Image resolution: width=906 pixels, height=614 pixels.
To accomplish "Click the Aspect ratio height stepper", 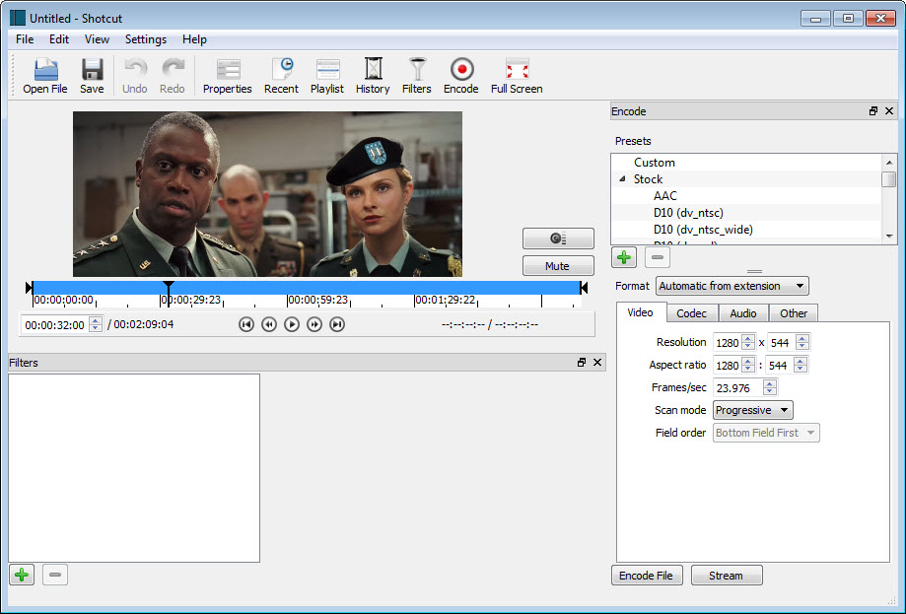I will pyautogui.click(x=801, y=365).
